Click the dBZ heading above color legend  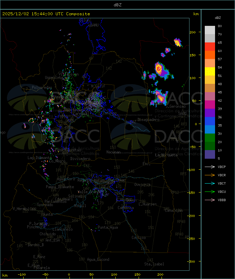click(x=218, y=18)
